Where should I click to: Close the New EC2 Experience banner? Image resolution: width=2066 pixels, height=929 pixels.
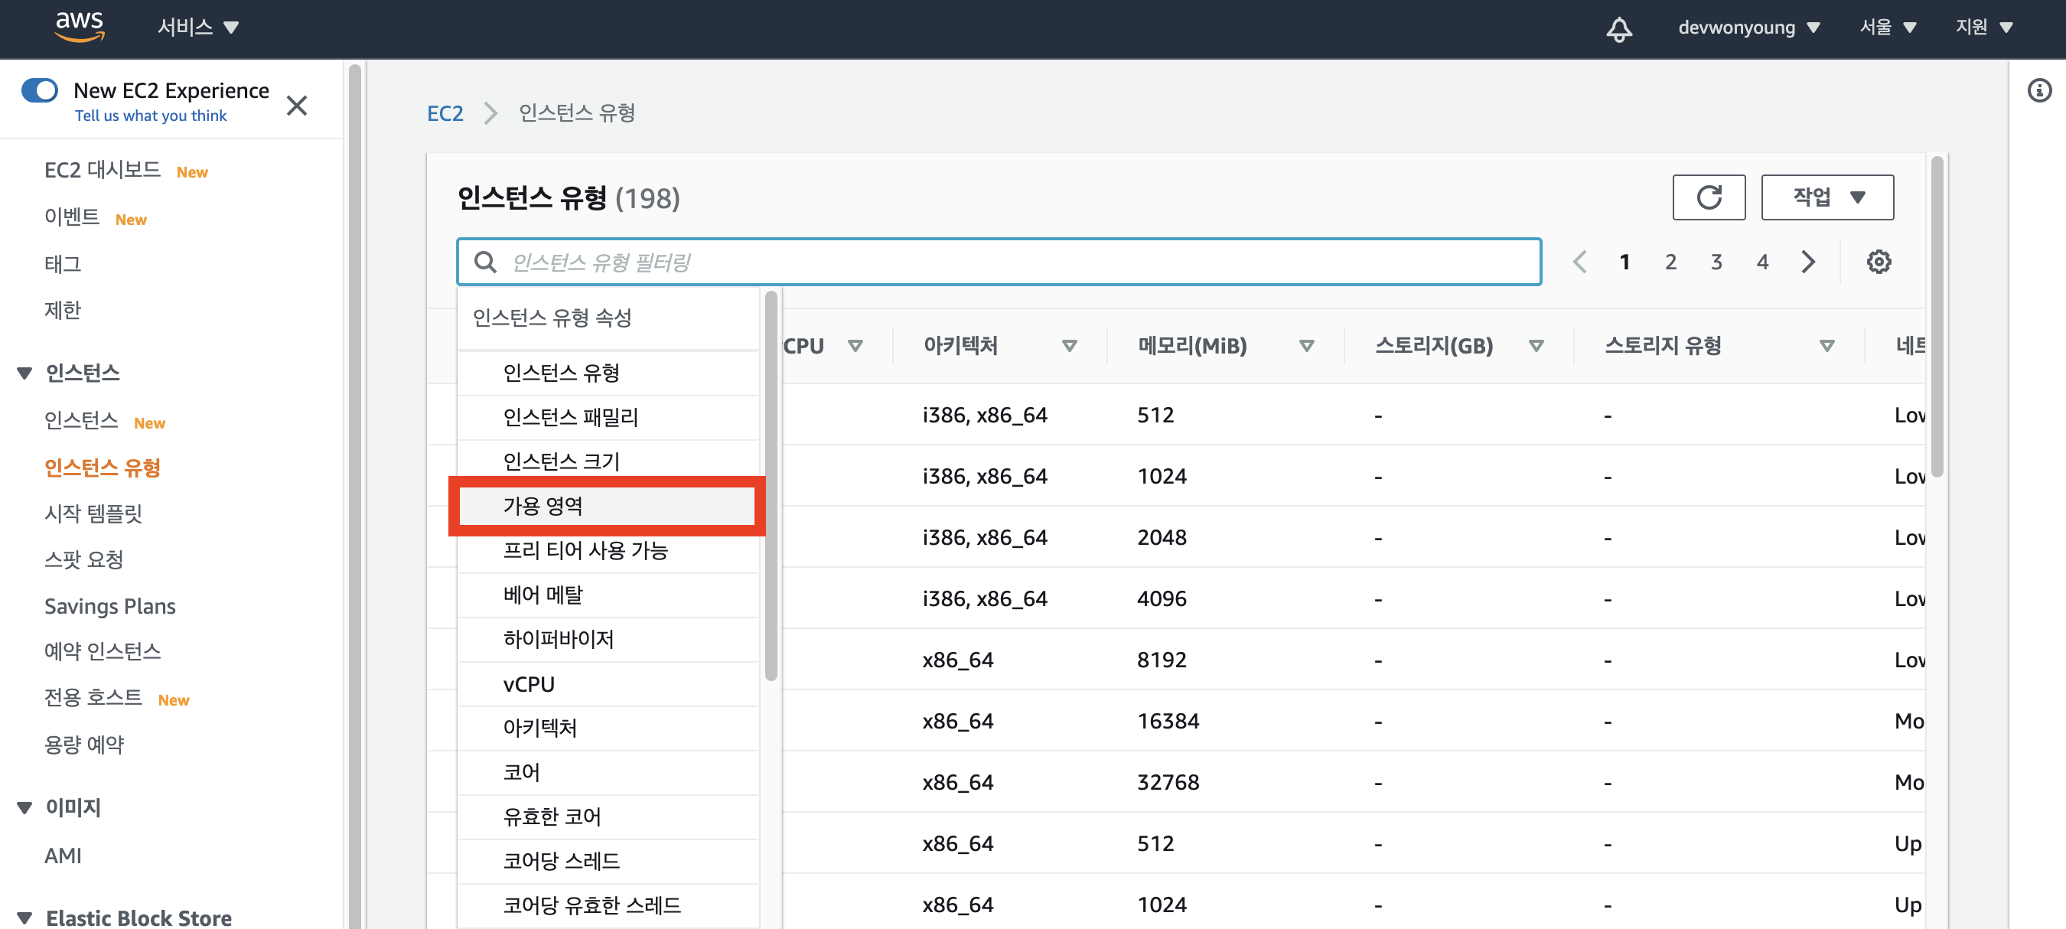coord(297,105)
